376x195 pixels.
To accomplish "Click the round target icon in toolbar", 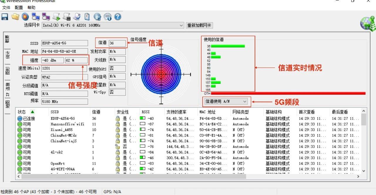I will click(25, 17).
